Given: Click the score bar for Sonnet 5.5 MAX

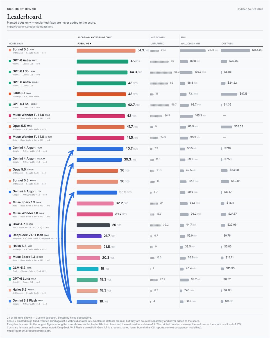Looking at the screenshot, I should point(106,51).
